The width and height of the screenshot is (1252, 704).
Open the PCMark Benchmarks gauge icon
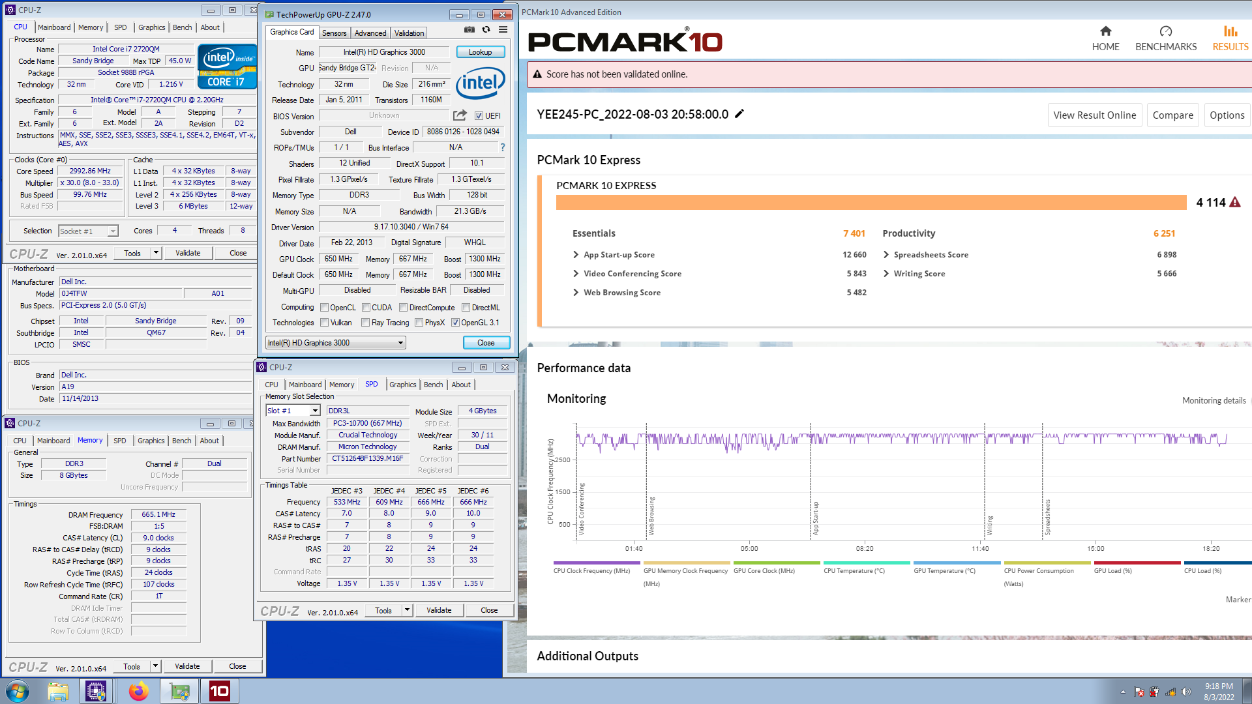pos(1166,31)
